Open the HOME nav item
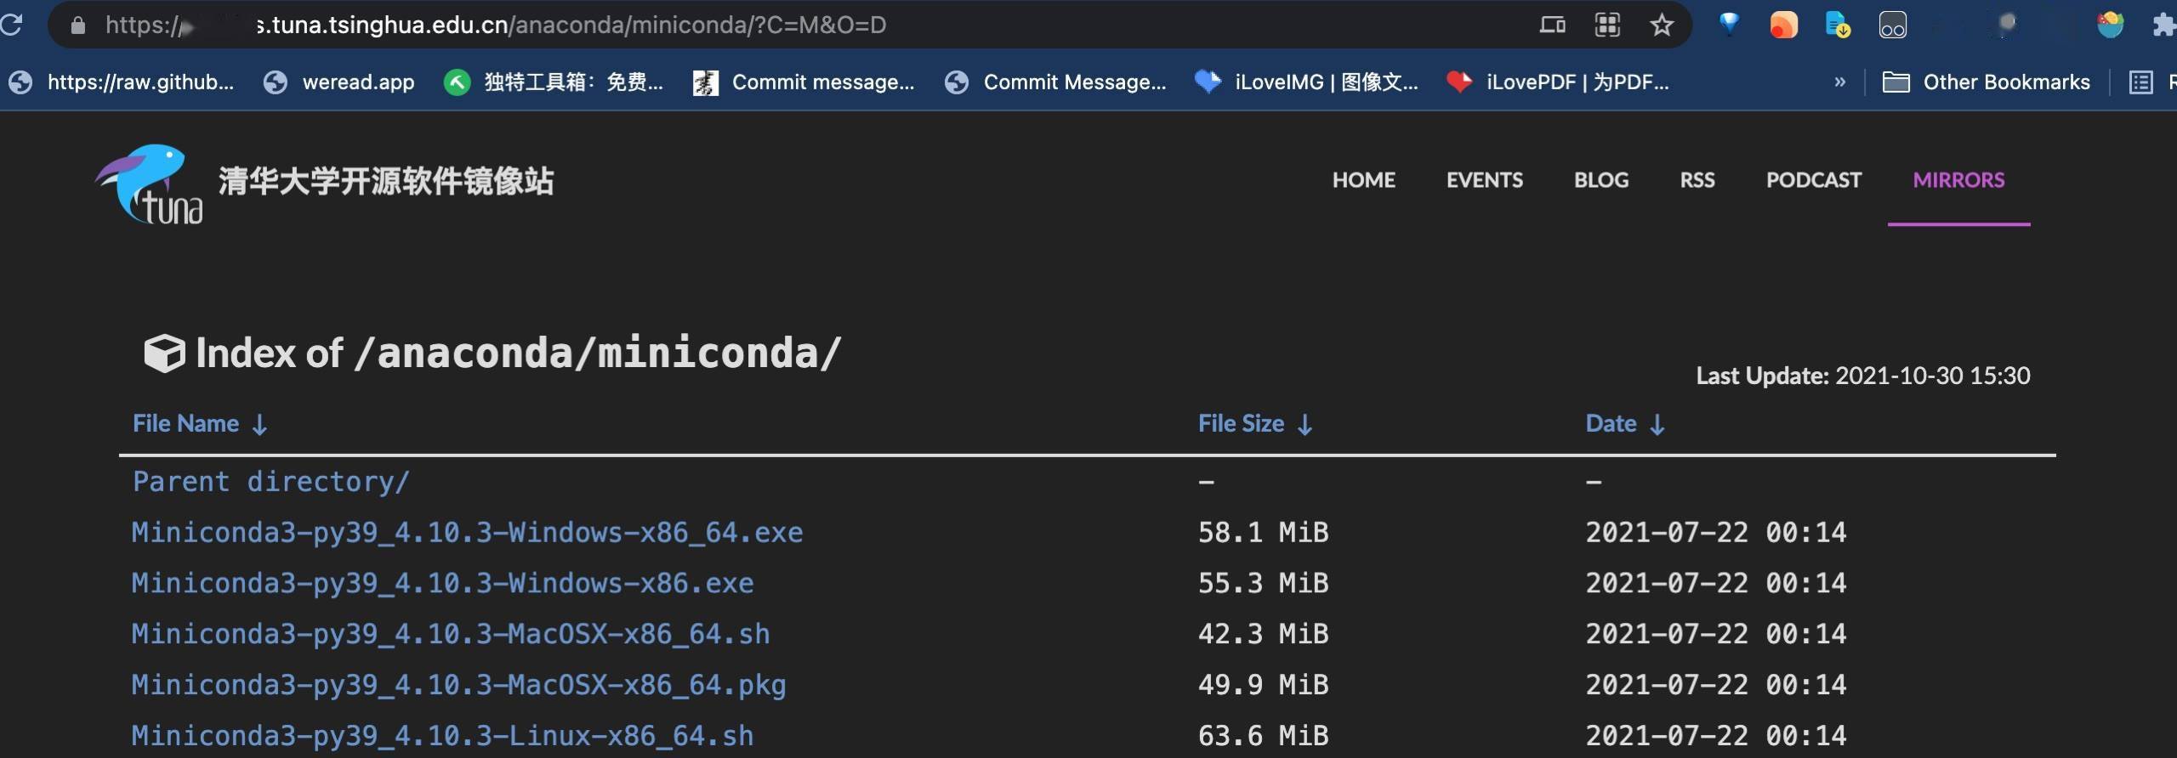 (x=1363, y=180)
